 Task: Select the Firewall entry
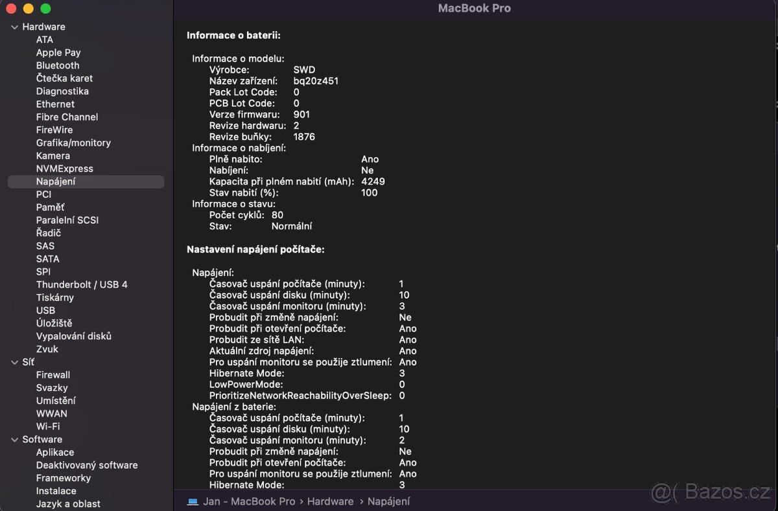click(53, 374)
